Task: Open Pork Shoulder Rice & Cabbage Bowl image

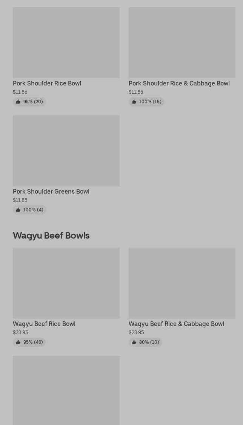Action: pyautogui.click(x=182, y=42)
